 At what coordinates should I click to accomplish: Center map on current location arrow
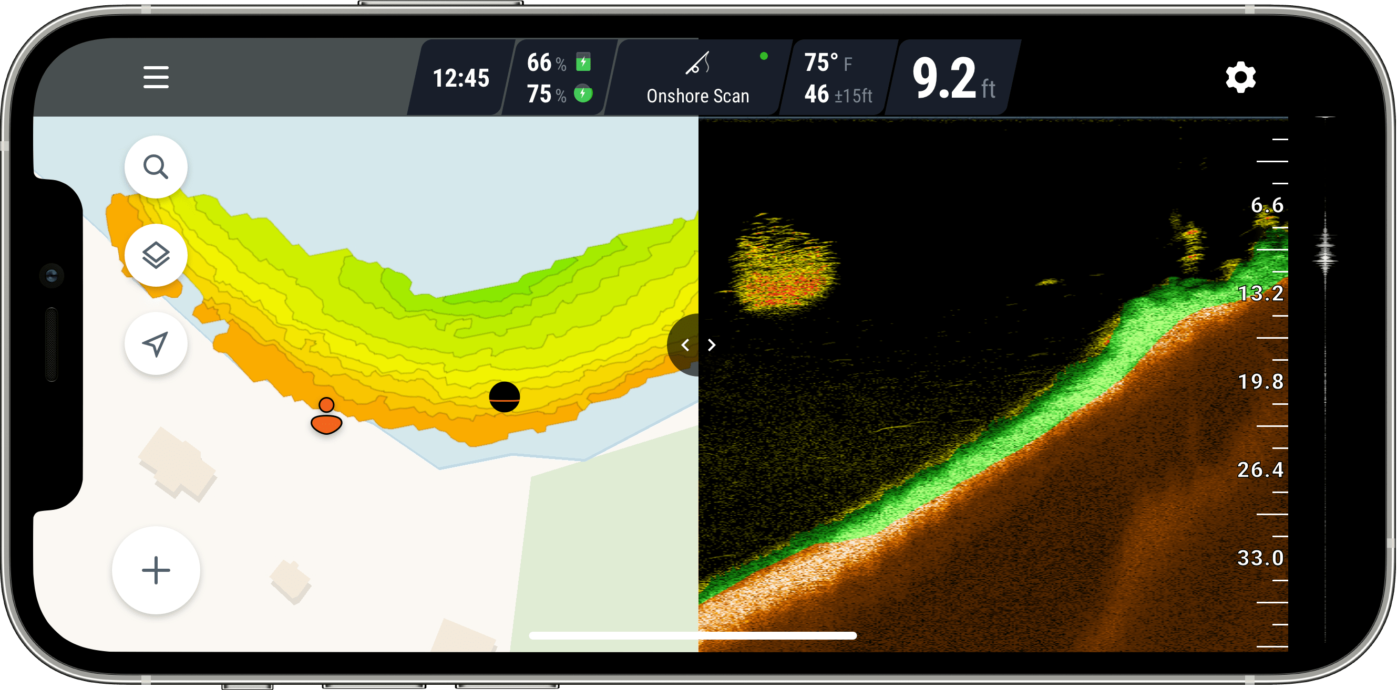pos(156,343)
